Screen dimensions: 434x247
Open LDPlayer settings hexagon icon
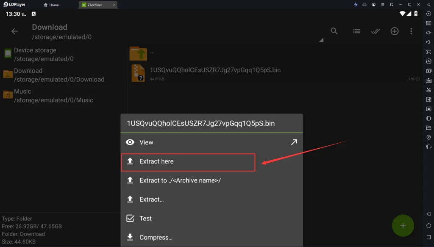[428, 14]
